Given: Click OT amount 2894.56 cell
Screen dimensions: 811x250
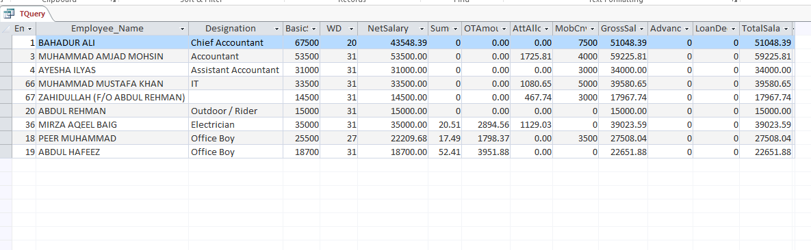Looking at the screenshot, I should [486, 124].
